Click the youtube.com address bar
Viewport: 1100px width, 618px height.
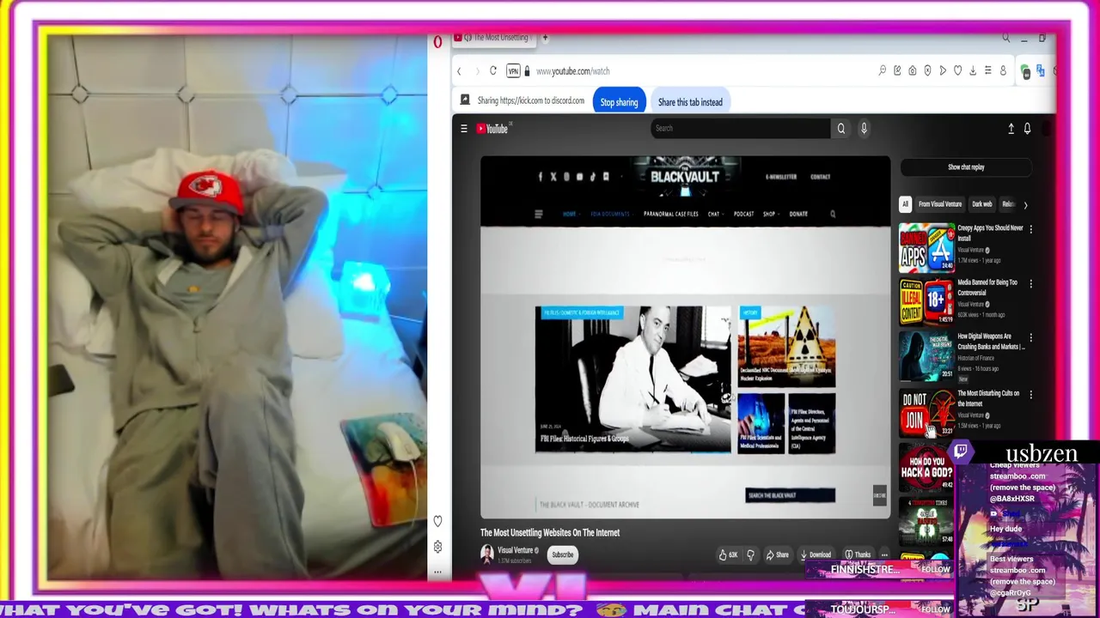[x=572, y=71]
